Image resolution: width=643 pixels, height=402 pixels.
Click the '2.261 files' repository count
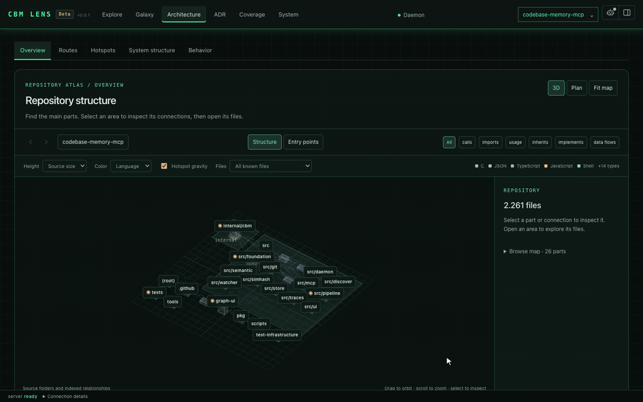522,206
